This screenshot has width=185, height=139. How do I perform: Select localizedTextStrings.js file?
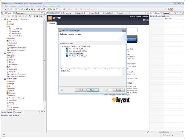16,98
